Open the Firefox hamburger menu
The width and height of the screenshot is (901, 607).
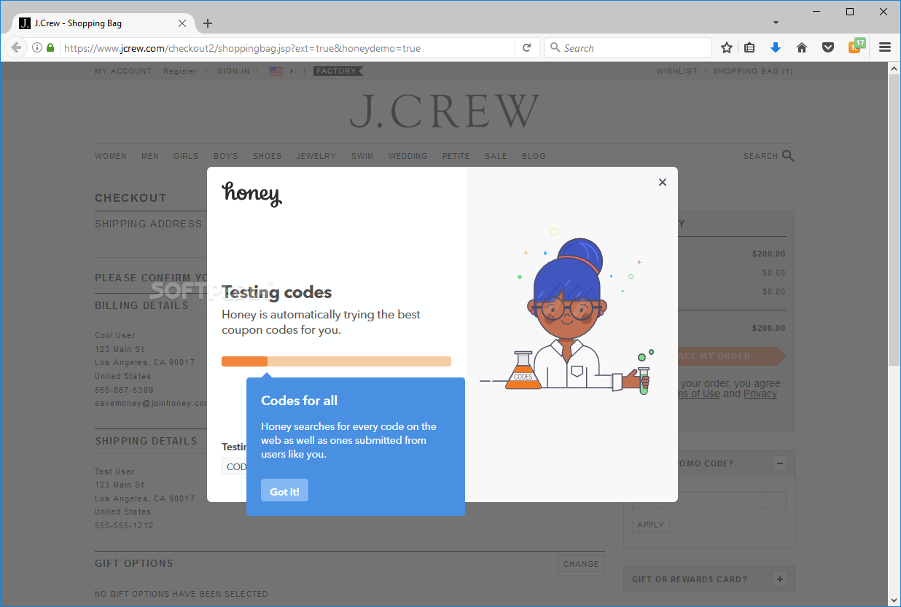click(885, 47)
